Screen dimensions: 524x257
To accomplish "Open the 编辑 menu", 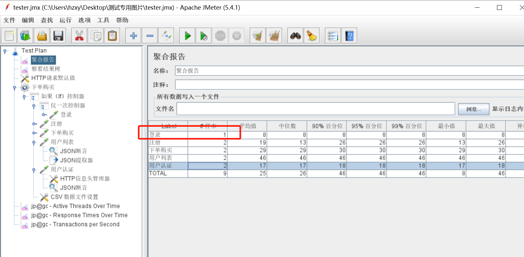I will point(28,20).
